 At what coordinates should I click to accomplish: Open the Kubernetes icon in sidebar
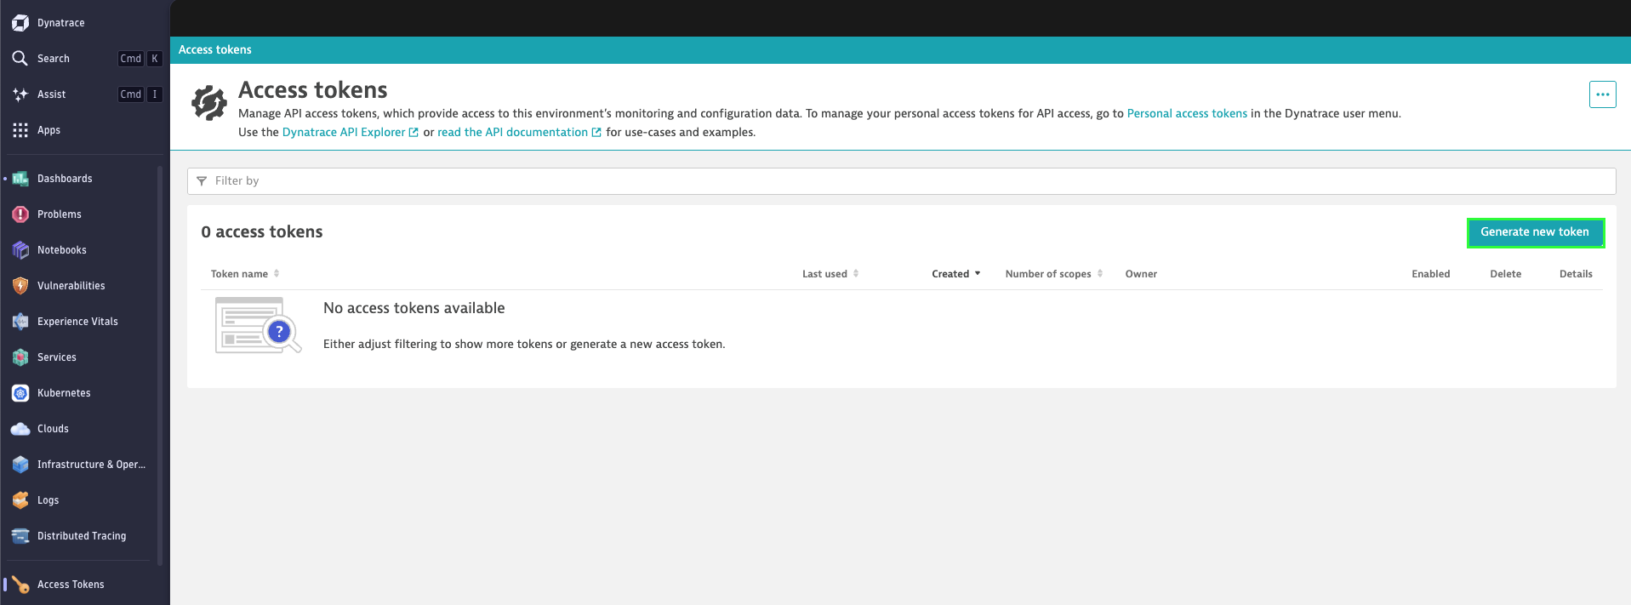pyautogui.click(x=20, y=393)
